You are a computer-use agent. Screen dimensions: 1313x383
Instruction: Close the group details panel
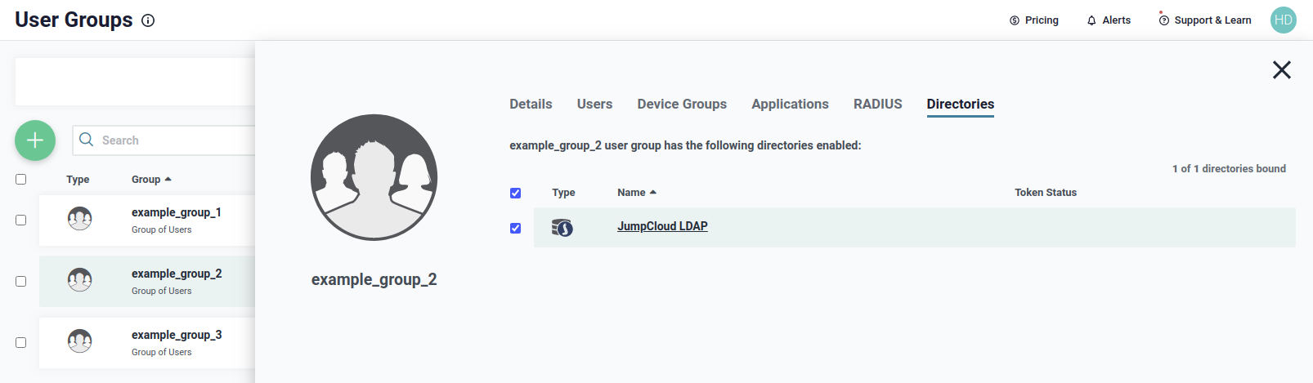[x=1281, y=70]
